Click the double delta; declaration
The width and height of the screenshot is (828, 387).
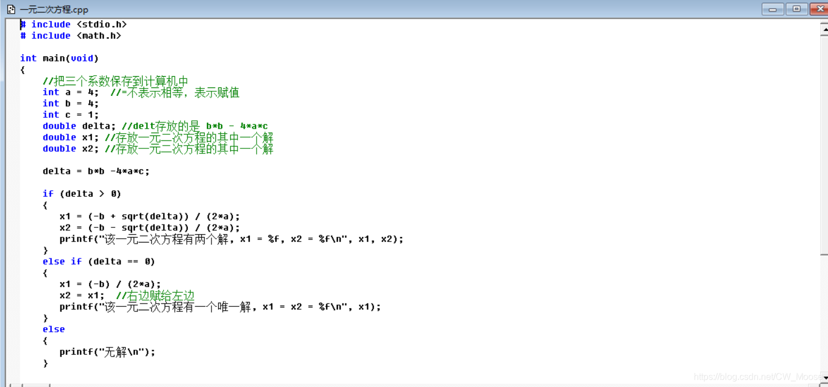[x=79, y=126]
